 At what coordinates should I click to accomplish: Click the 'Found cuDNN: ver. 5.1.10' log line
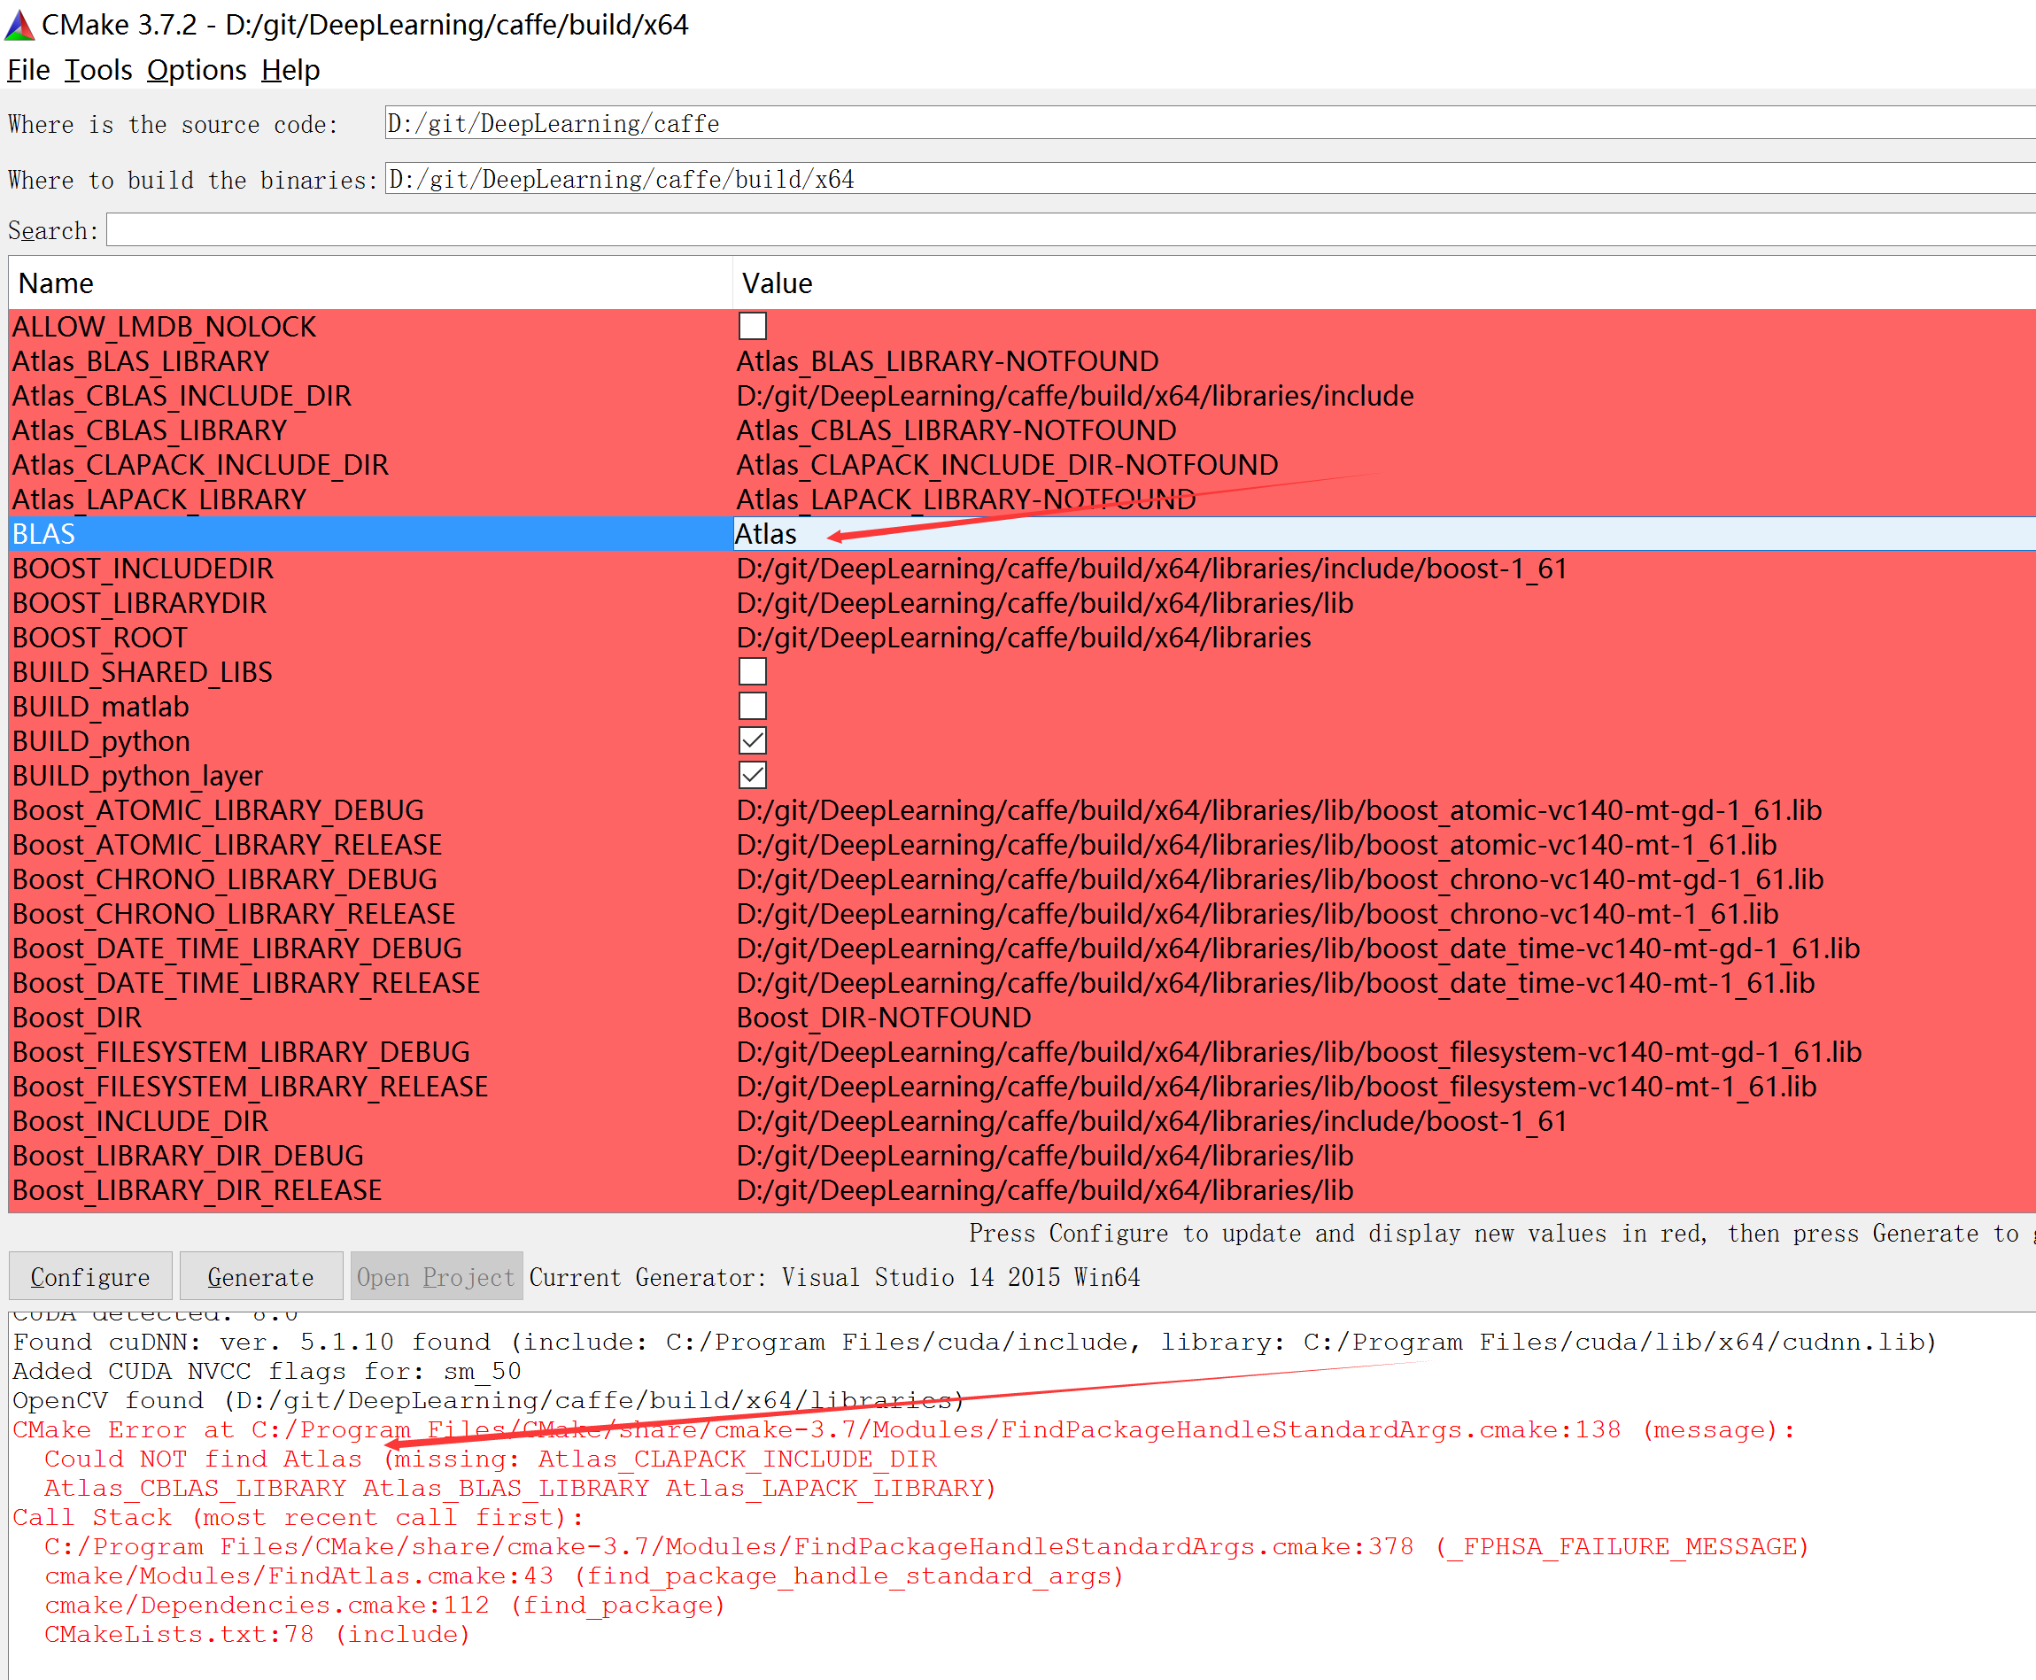click(974, 1343)
